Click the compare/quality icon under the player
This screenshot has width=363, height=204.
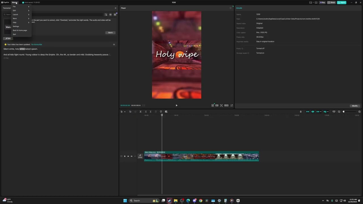[x=213, y=105]
